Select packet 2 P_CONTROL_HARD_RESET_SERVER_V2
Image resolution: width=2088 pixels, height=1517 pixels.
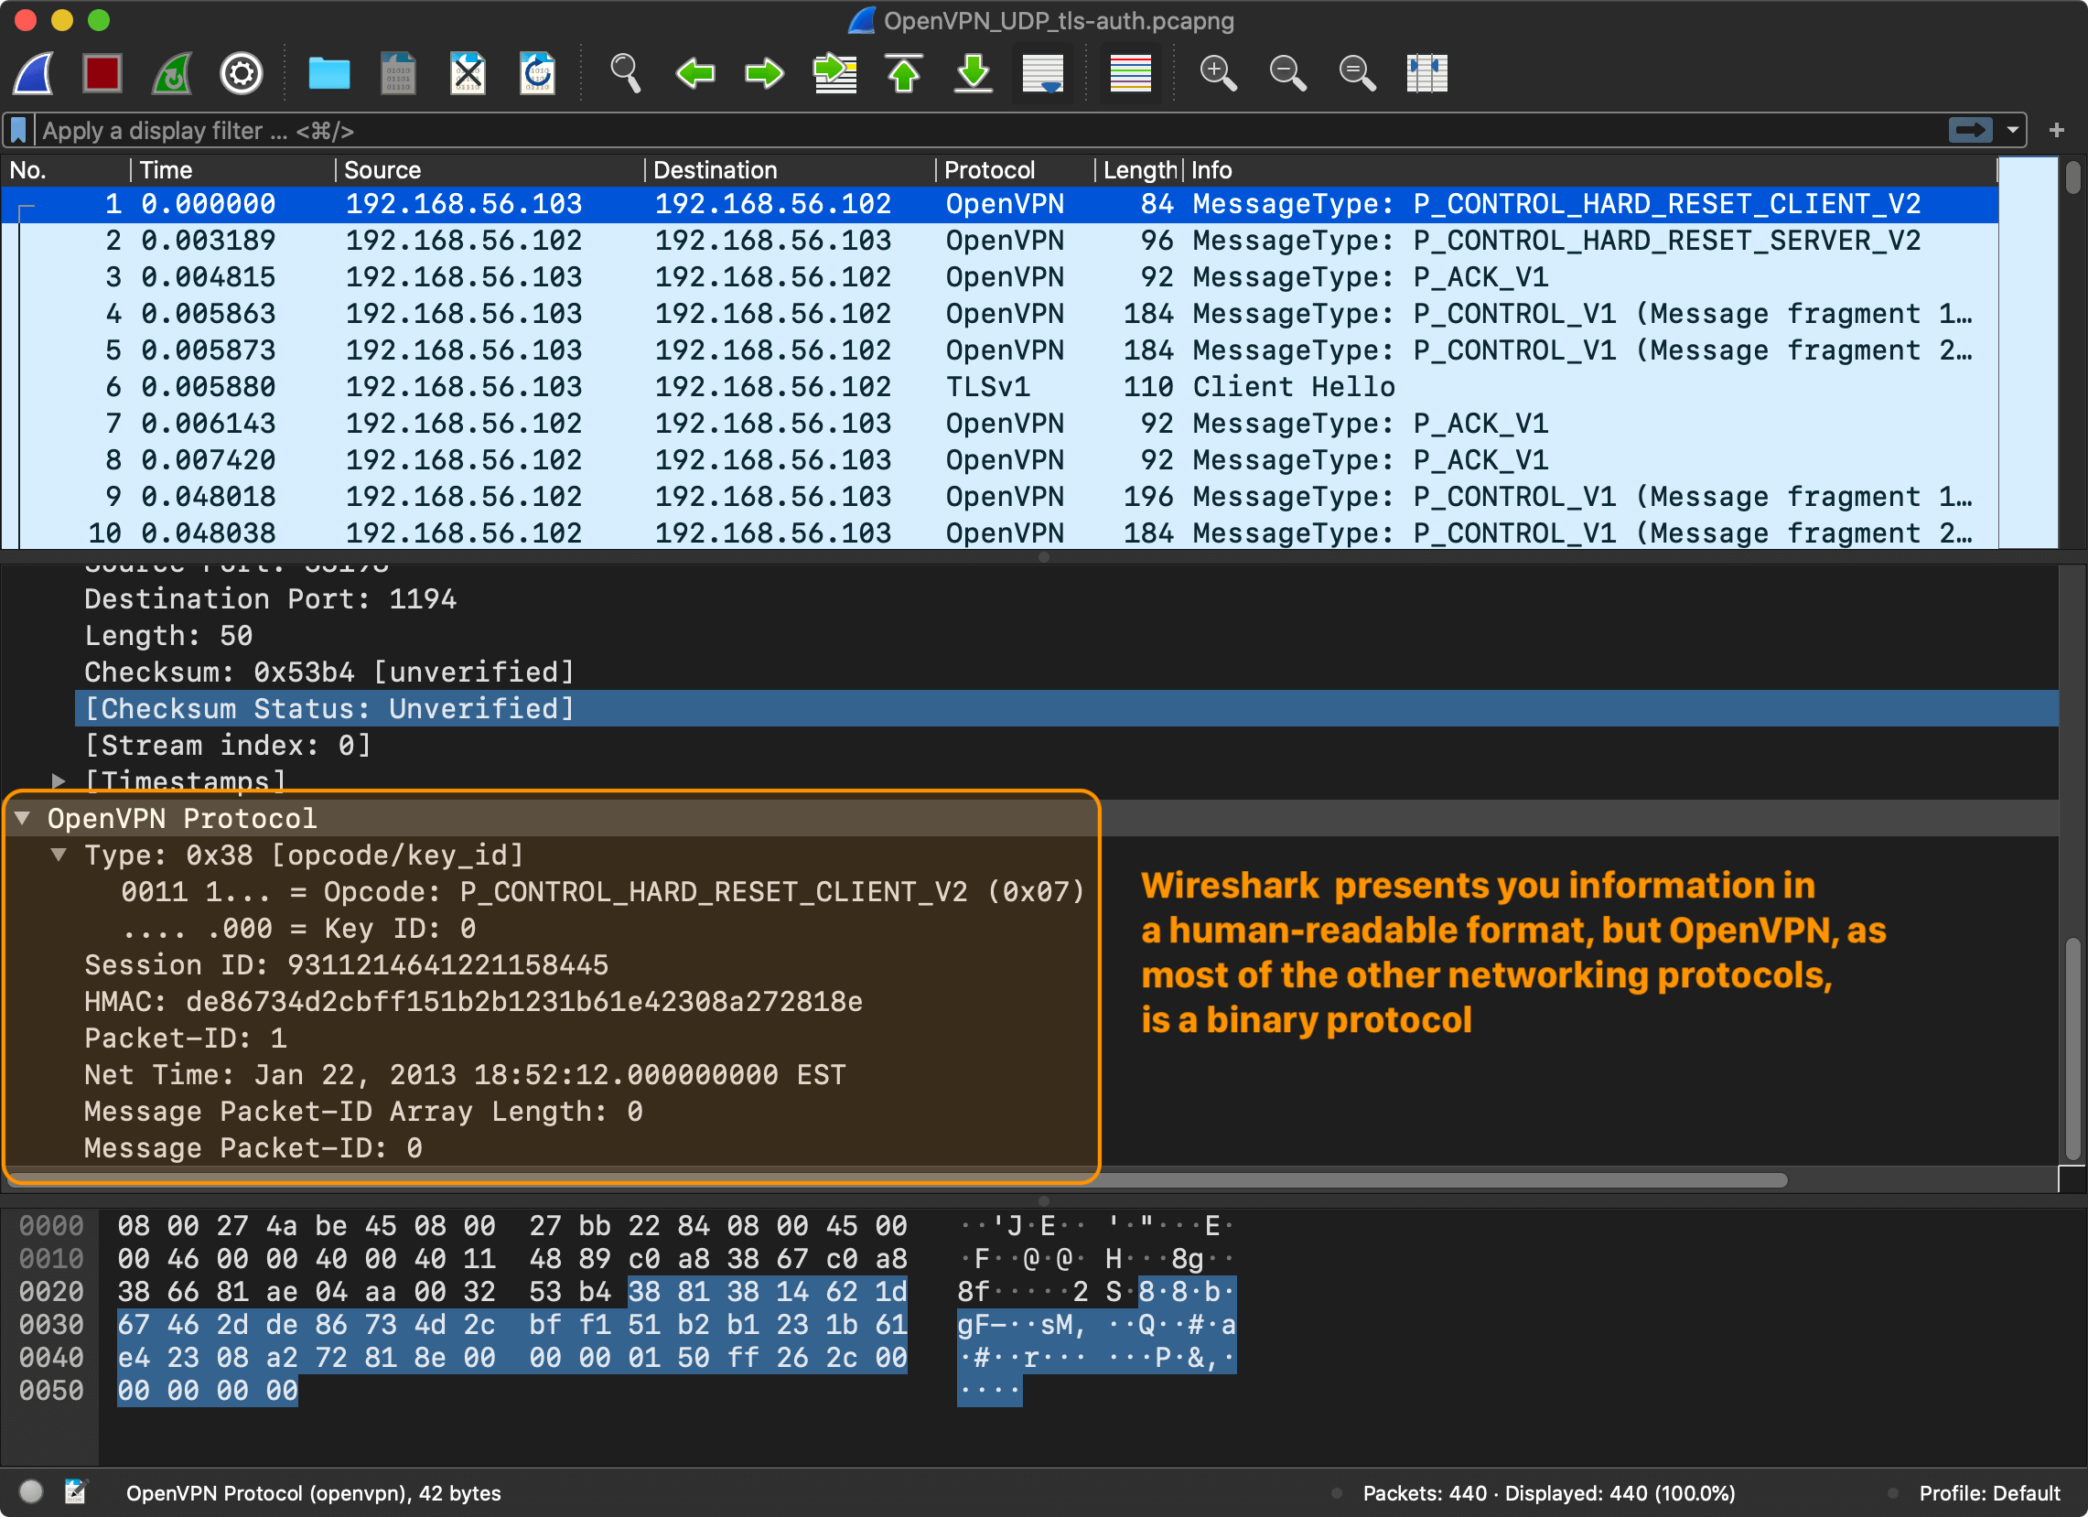coord(1000,242)
